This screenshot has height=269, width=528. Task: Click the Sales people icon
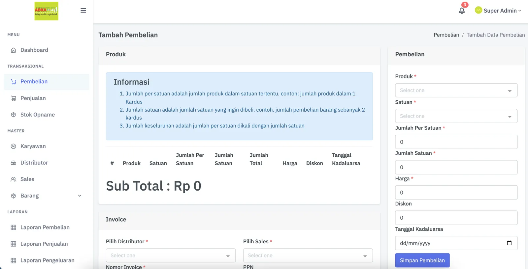tap(14, 179)
